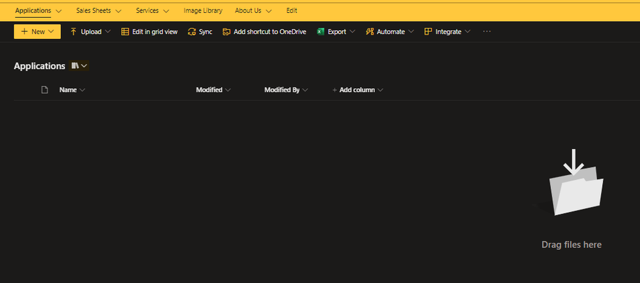Click the Integrate squares icon
Screen dimensions: 640x283
click(x=428, y=31)
